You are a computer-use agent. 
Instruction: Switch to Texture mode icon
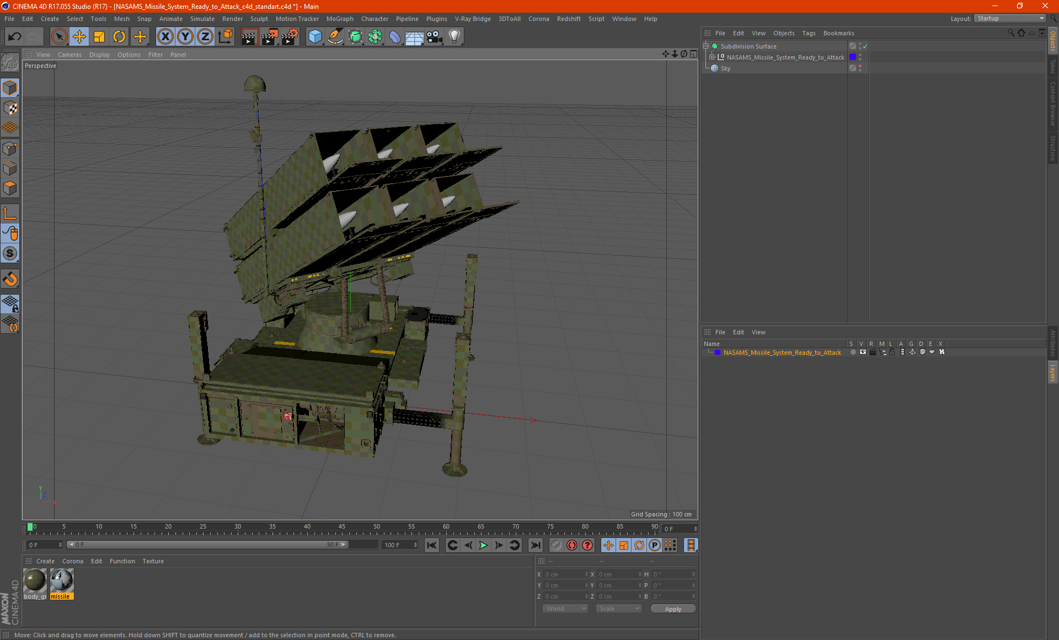[x=10, y=108]
